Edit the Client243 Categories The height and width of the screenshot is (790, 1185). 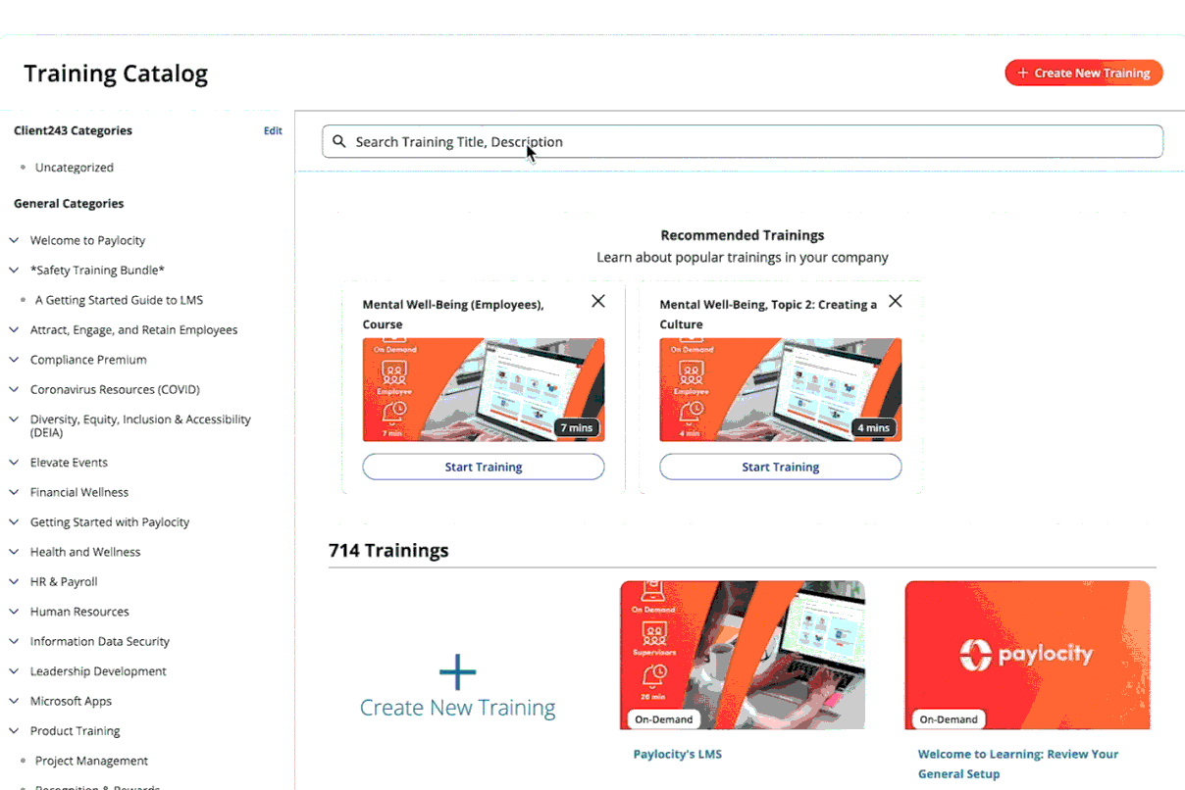pyautogui.click(x=273, y=130)
